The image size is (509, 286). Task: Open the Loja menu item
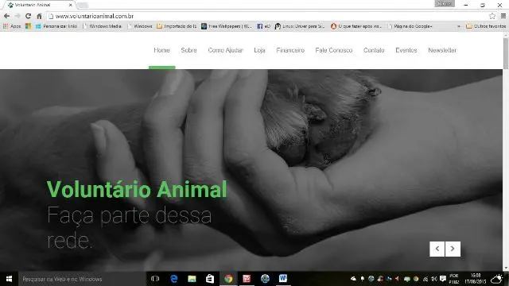[x=259, y=50]
